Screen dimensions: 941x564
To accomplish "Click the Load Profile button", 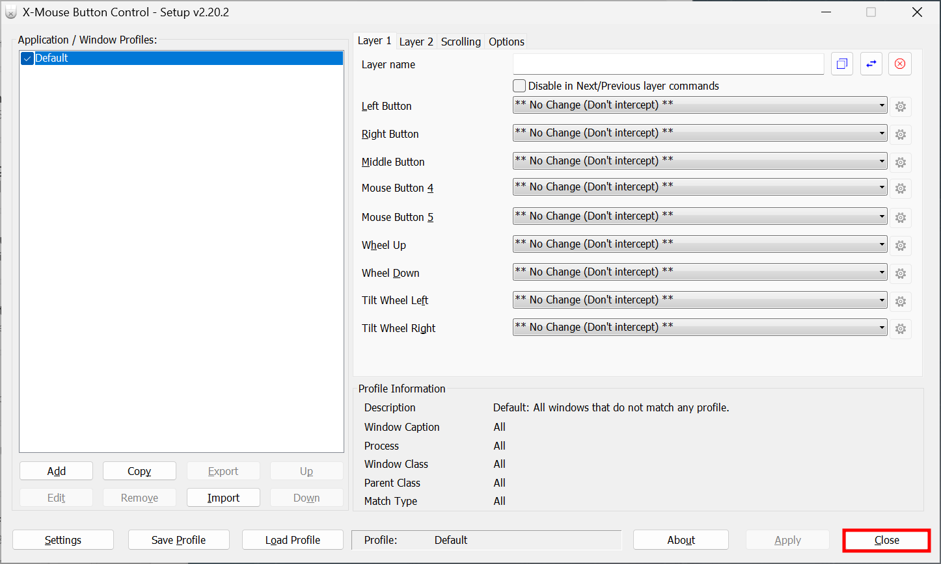I will [293, 540].
